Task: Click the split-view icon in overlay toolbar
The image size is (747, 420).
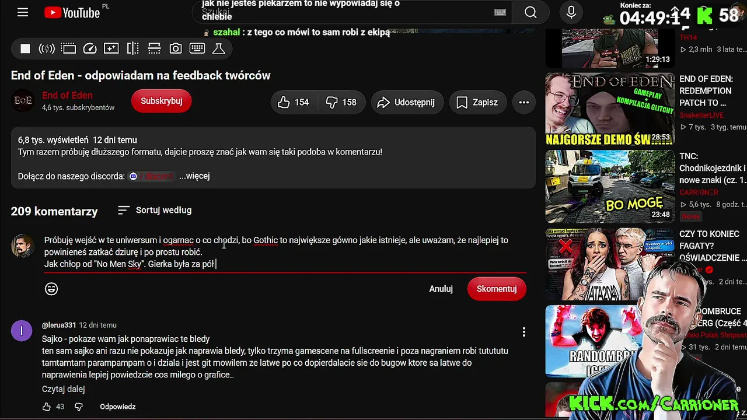Action: 133,49
